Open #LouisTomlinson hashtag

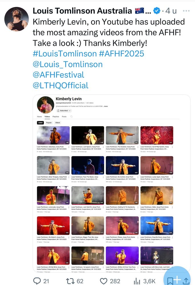tap(65, 54)
